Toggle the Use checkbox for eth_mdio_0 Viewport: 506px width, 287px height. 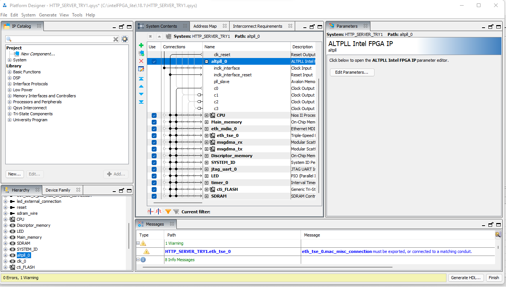[154, 129]
